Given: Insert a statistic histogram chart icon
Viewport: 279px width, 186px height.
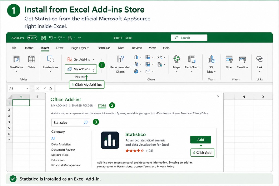Looking at the screenshot, I should pyautogui.click(x=148, y=64).
